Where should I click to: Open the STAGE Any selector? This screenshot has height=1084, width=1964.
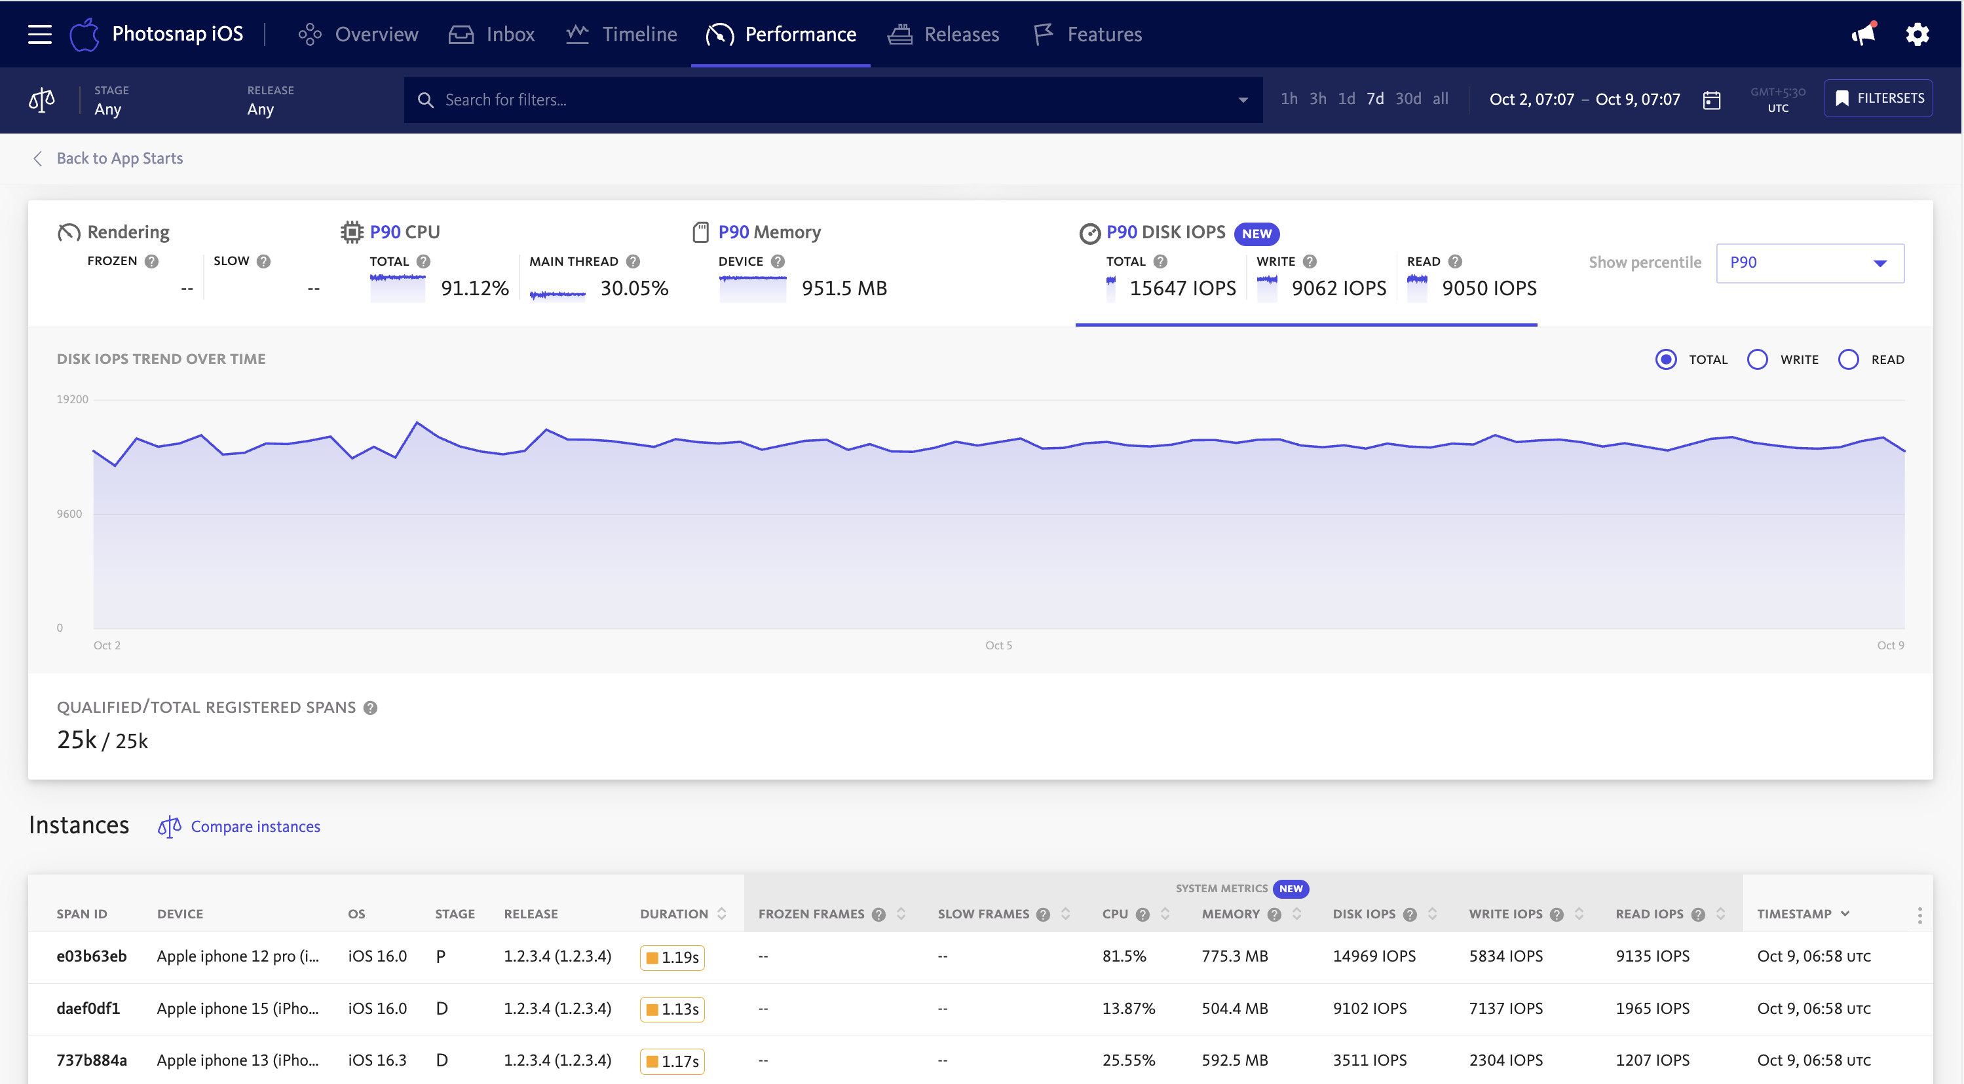[x=111, y=99]
